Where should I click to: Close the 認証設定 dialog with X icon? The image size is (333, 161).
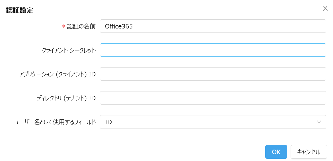point(325,9)
